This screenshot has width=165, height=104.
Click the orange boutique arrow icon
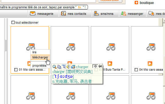point(136,3)
